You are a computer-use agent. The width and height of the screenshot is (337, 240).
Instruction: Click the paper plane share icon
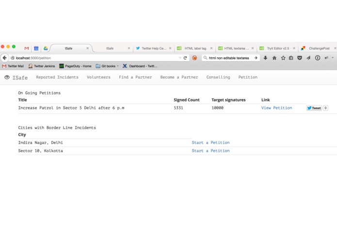click(x=308, y=58)
